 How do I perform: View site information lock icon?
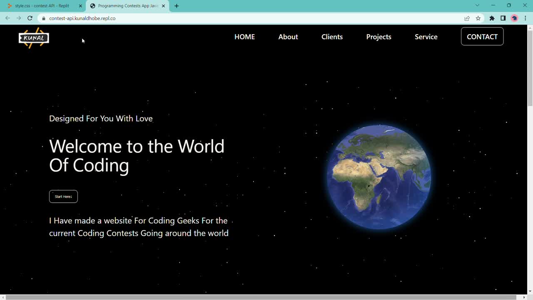(43, 18)
